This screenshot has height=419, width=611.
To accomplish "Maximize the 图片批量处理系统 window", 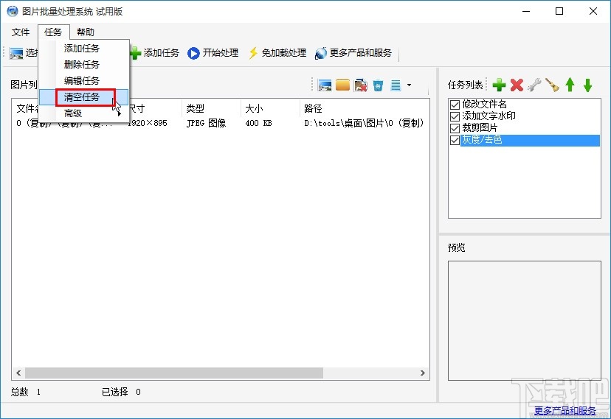I will coord(559,11).
